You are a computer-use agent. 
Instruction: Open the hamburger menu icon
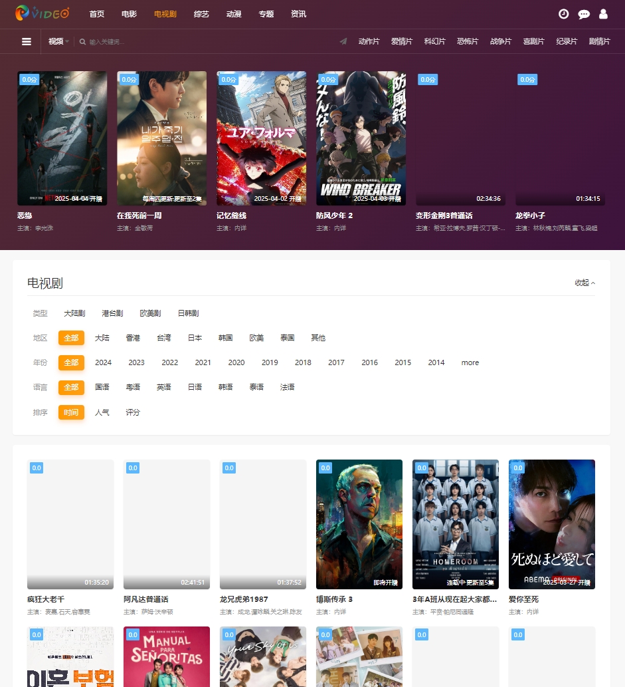(27, 41)
